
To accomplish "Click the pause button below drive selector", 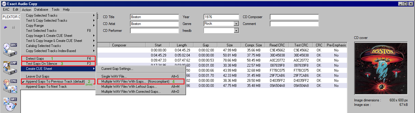I will click(x=13, y=27).
